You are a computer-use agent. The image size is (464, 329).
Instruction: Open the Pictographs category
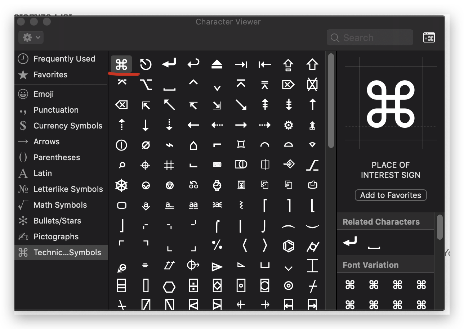pyautogui.click(x=61, y=236)
